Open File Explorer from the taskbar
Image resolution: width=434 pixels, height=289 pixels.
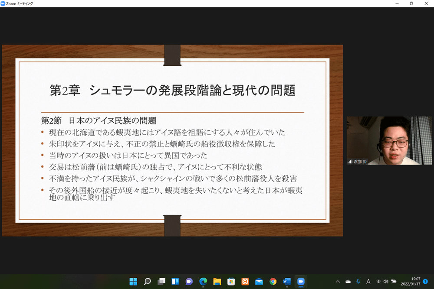click(217, 282)
